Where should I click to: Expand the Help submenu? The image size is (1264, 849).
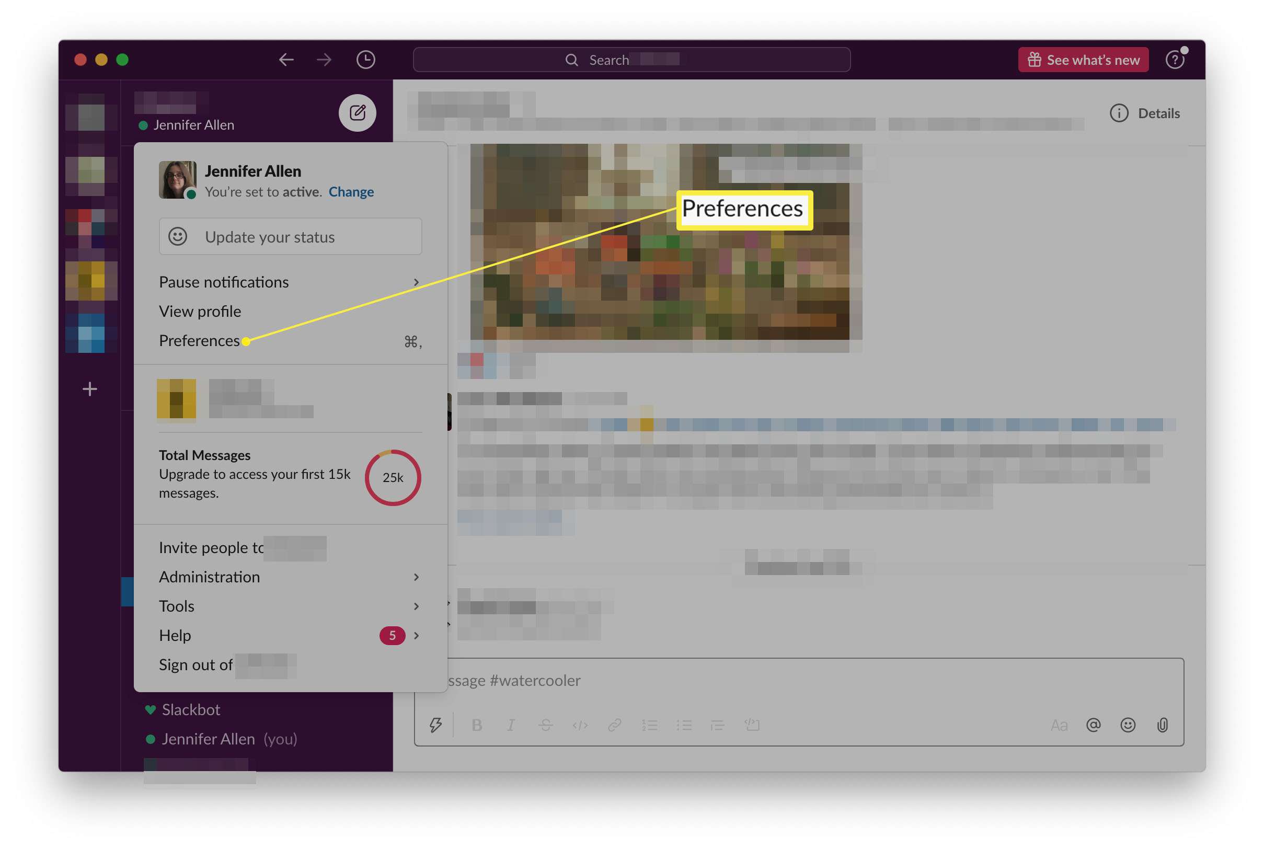tap(414, 635)
